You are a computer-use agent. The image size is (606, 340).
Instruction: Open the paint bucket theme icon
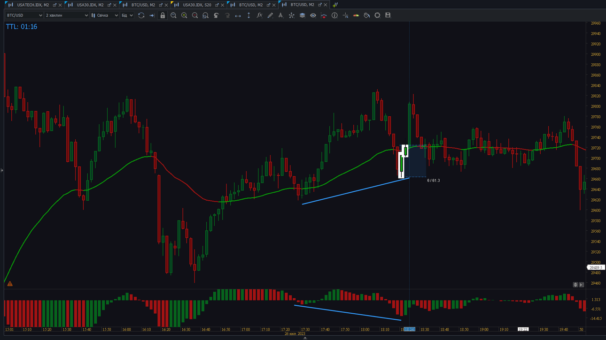coord(366,15)
